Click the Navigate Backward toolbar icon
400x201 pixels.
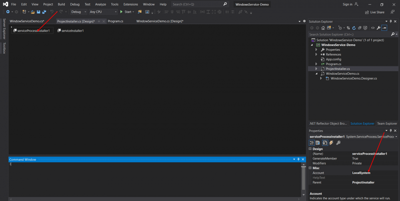[x=8, y=12]
